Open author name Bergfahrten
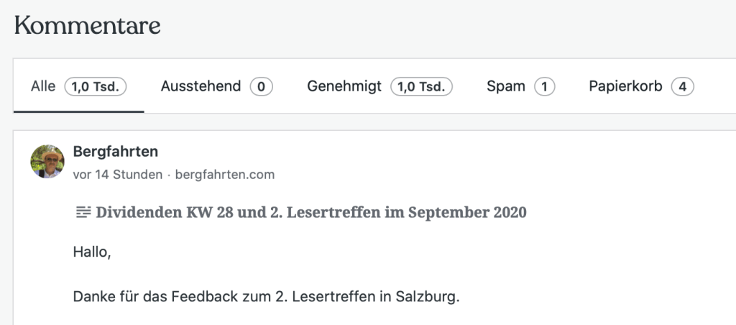 point(116,151)
